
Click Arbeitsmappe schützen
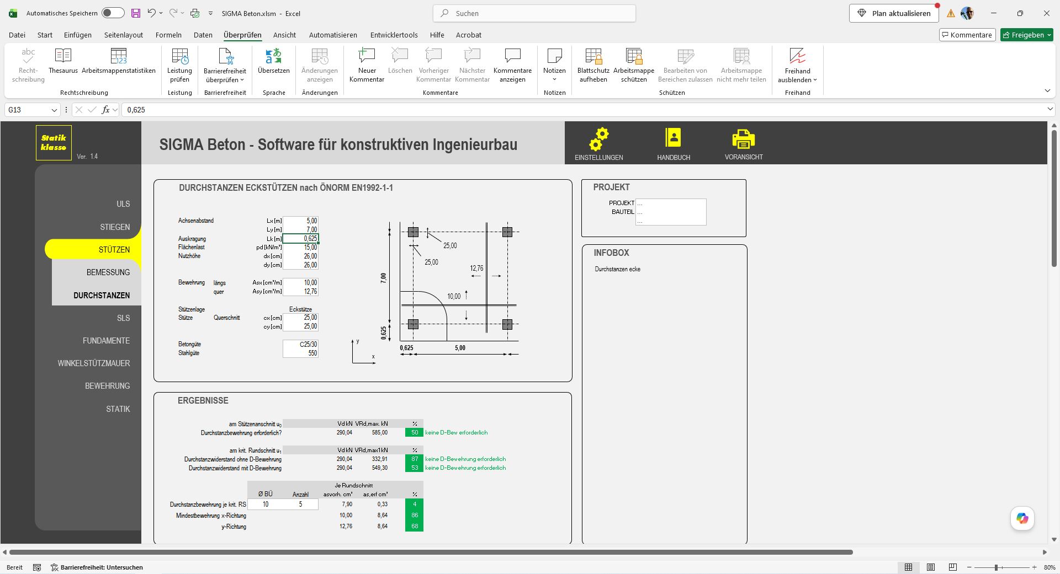[x=634, y=66]
